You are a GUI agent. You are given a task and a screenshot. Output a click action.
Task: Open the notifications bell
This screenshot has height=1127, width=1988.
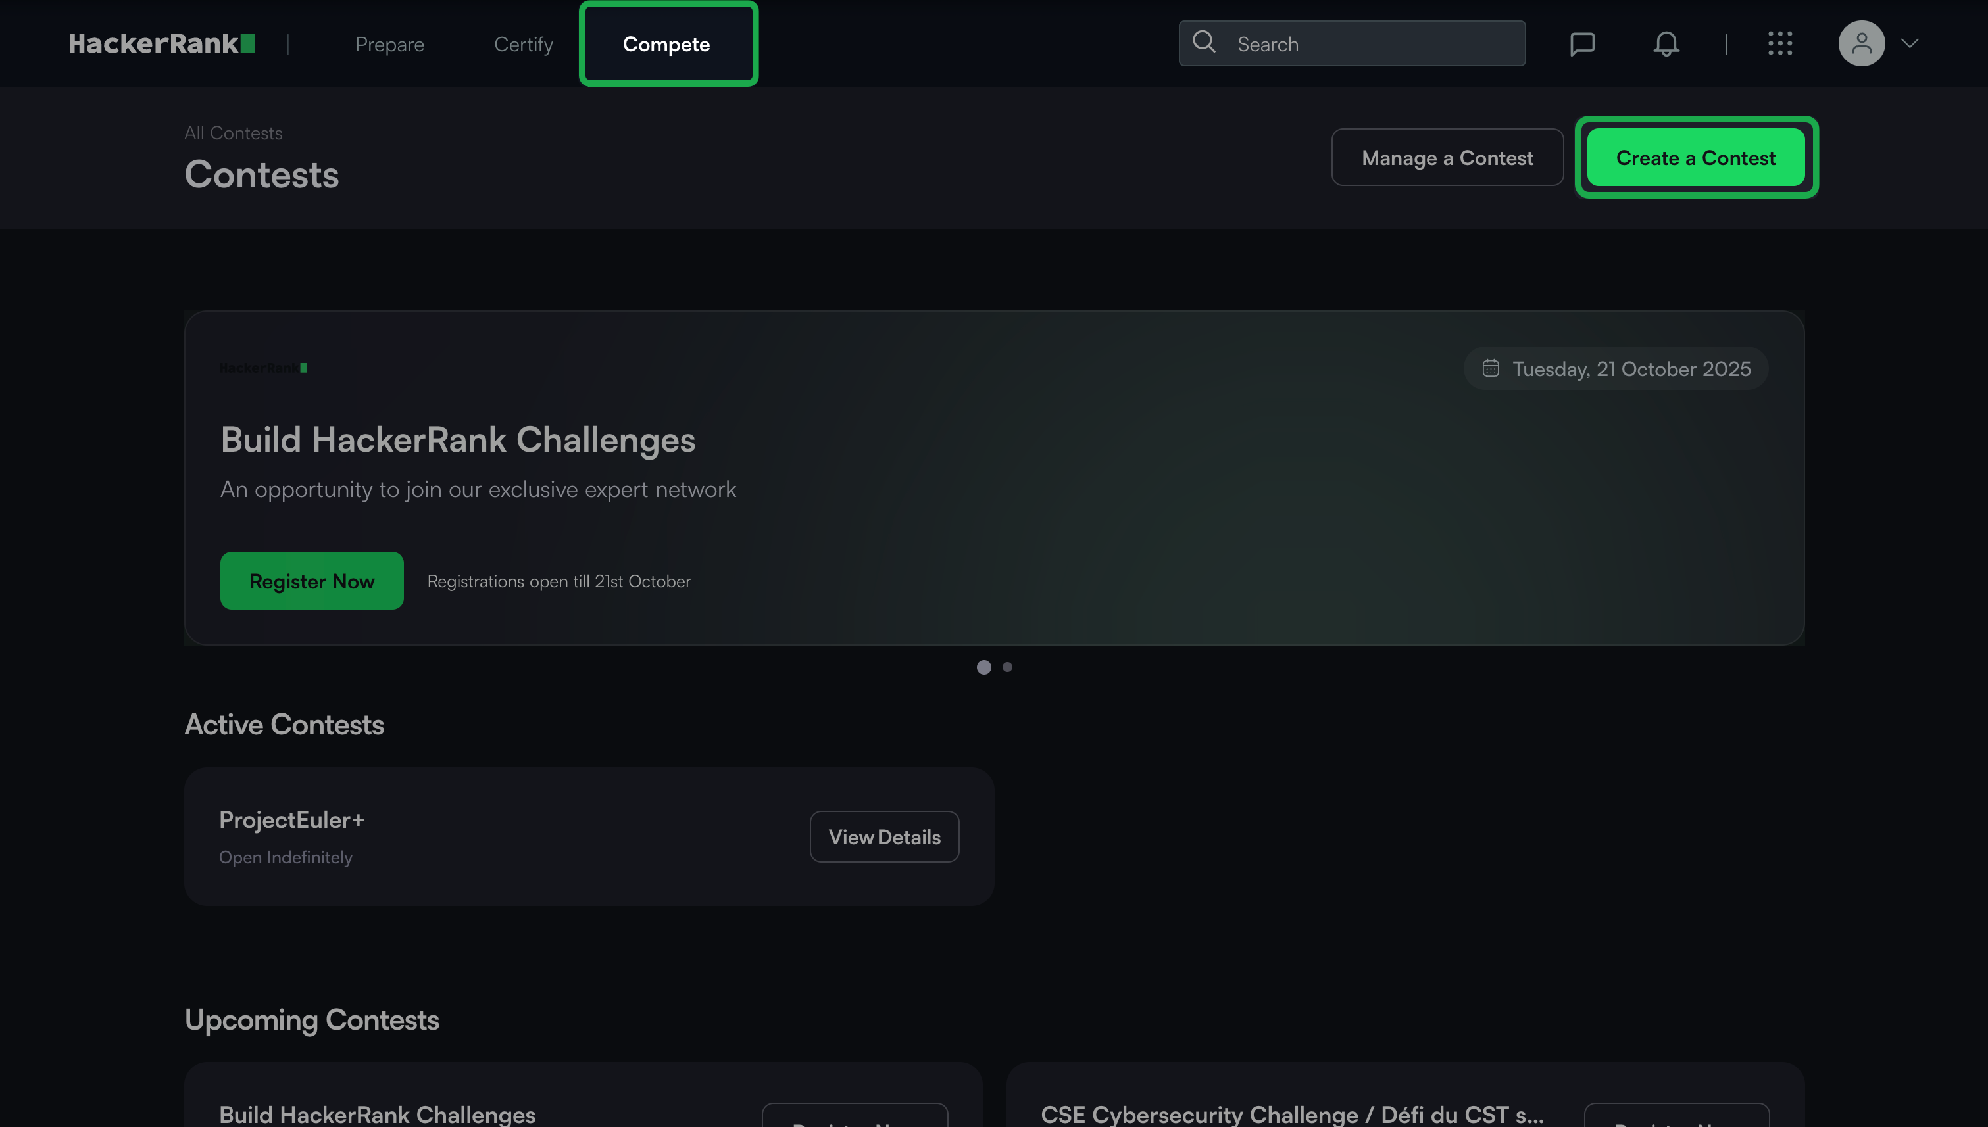tap(1666, 43)
